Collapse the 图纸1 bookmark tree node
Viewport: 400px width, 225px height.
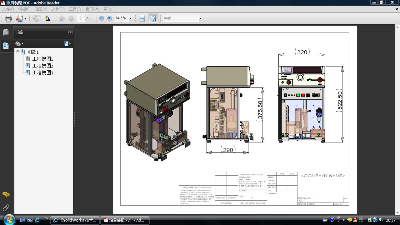(18, 52)
